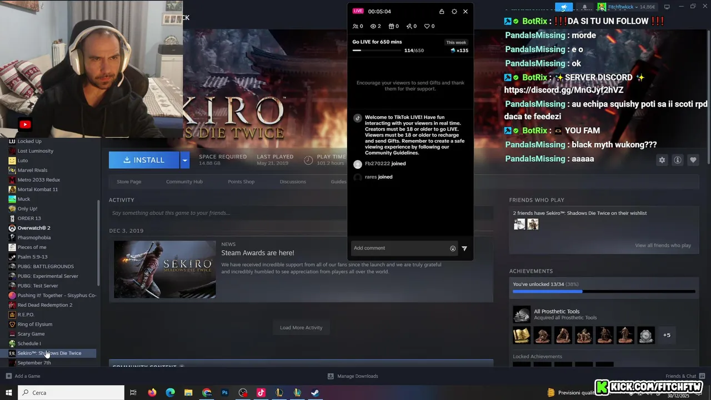Open game settings gear for Sekiro
Viewport: 711px width, 400px height.
662,160
